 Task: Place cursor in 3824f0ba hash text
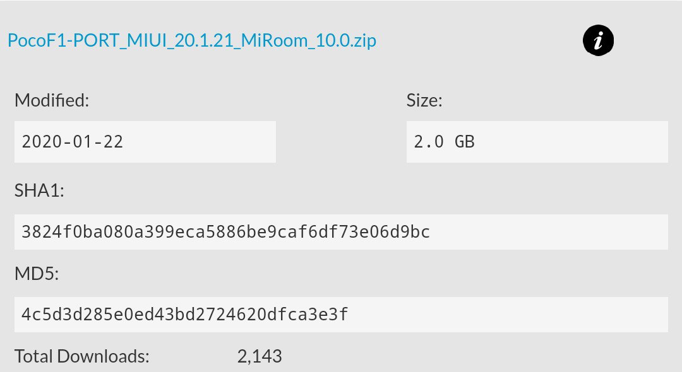[225, 232]
